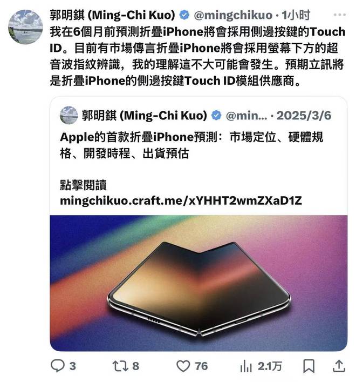This screenshot has width=356, height=382.
Task: View the foldable iPhone concept image
Action: pos(198,283)
